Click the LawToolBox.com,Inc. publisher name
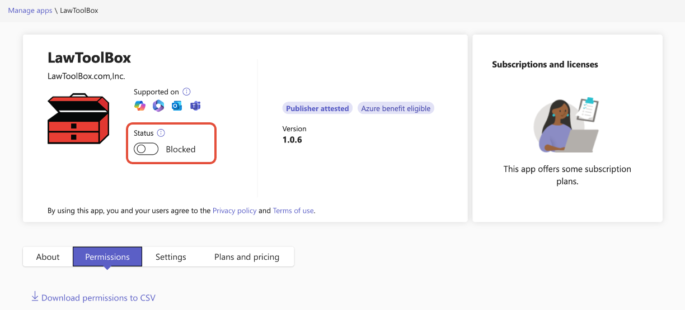 [86, 76]
